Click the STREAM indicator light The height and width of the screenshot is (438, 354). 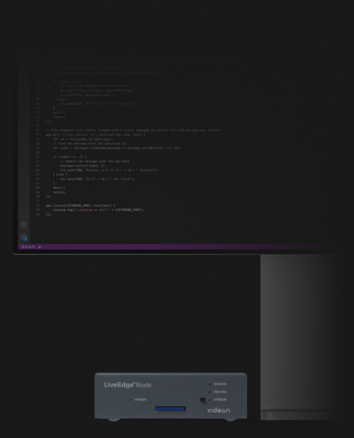point(210,399)
